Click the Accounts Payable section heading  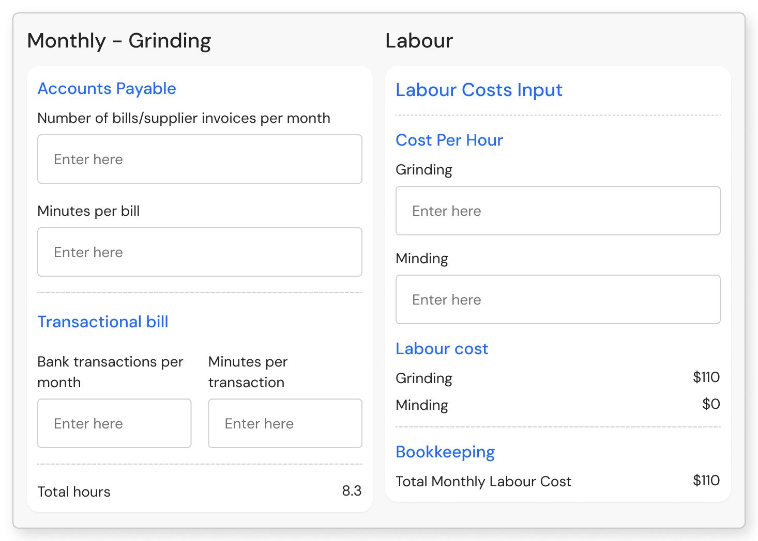pos(107,89)
